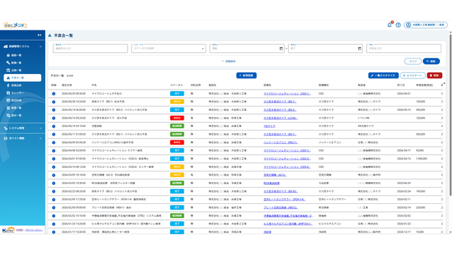The height and width of the screenshot is (254, 452).
Task: Expand the システム管理 sidebar section
Action: pyautogui.click(x=23, y=128)
